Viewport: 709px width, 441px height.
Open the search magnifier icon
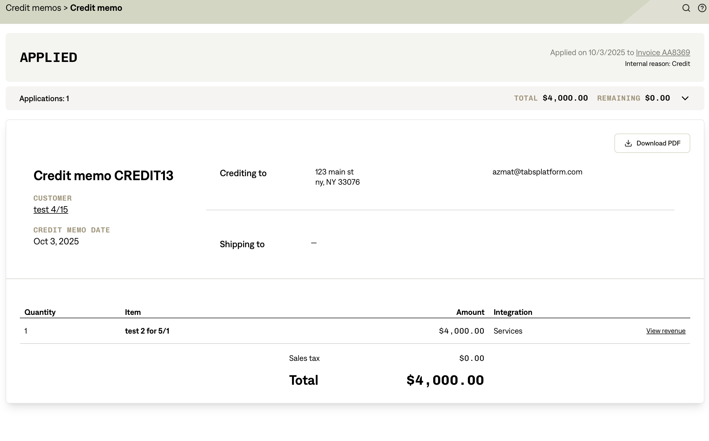tap(686, 8)
